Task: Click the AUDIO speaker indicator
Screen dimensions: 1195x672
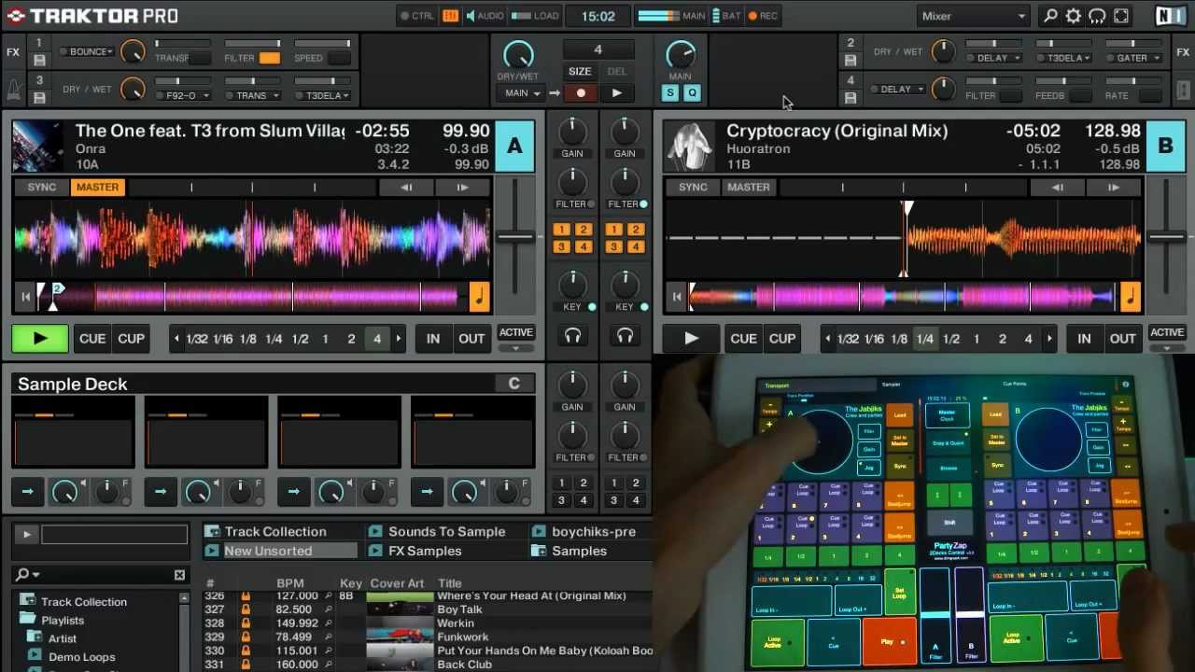Action: [485, 16]
